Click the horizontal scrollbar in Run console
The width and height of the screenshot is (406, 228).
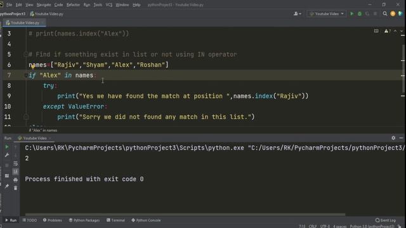pos(185,214)
